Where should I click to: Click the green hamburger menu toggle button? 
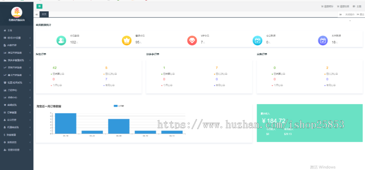click(x=39, y=6)
